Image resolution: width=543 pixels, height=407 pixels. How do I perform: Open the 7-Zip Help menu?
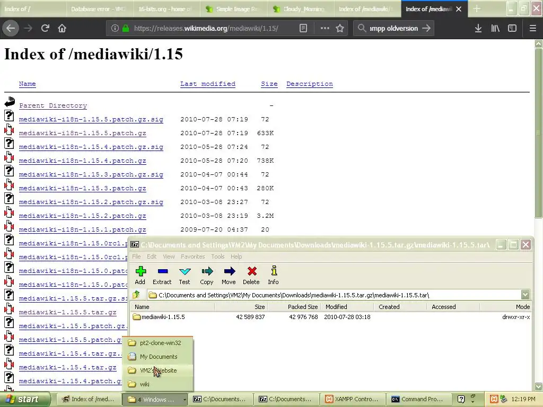236,256
